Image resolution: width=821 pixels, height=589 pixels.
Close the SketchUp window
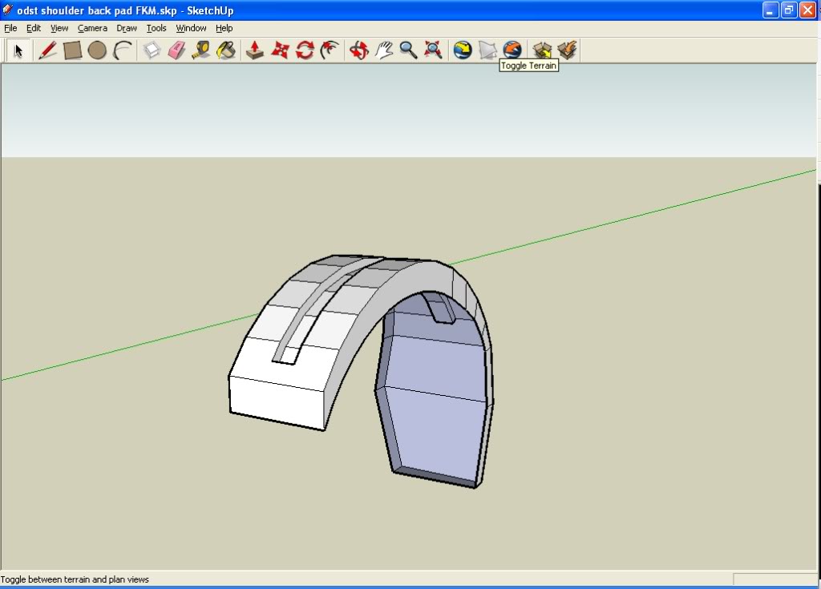[x=808, y=10]
